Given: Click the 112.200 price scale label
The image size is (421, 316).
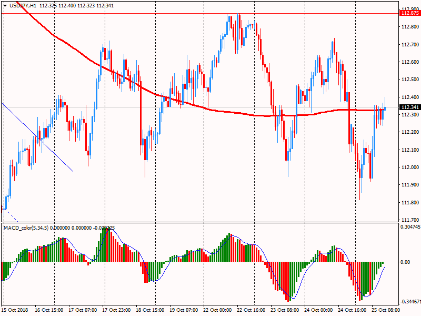Looking at the screenshot, I should 410,132.
